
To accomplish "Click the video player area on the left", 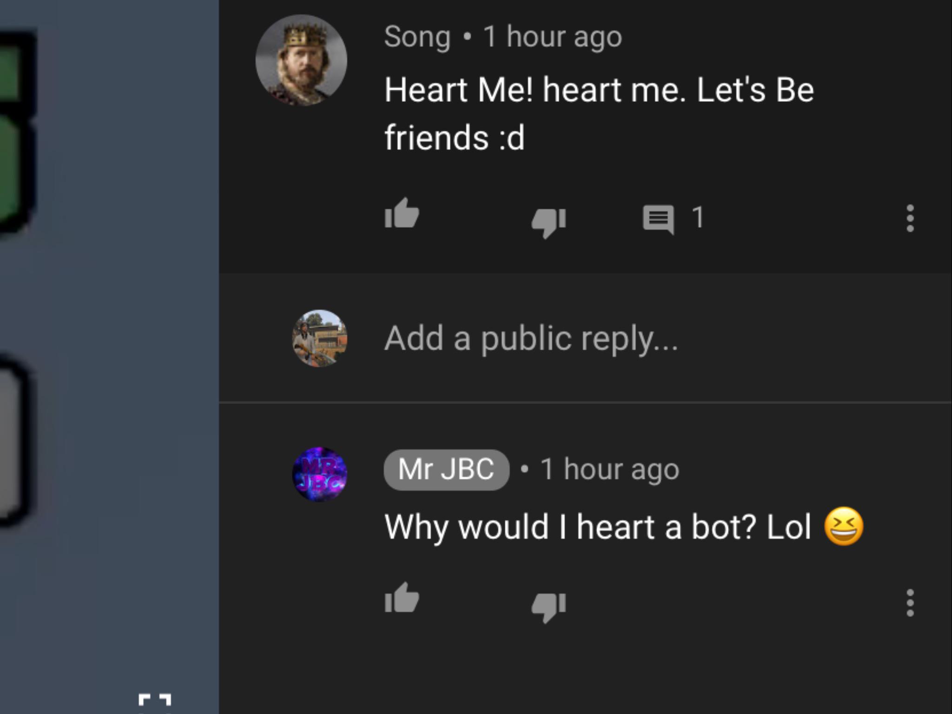I will tap(109, 325).
